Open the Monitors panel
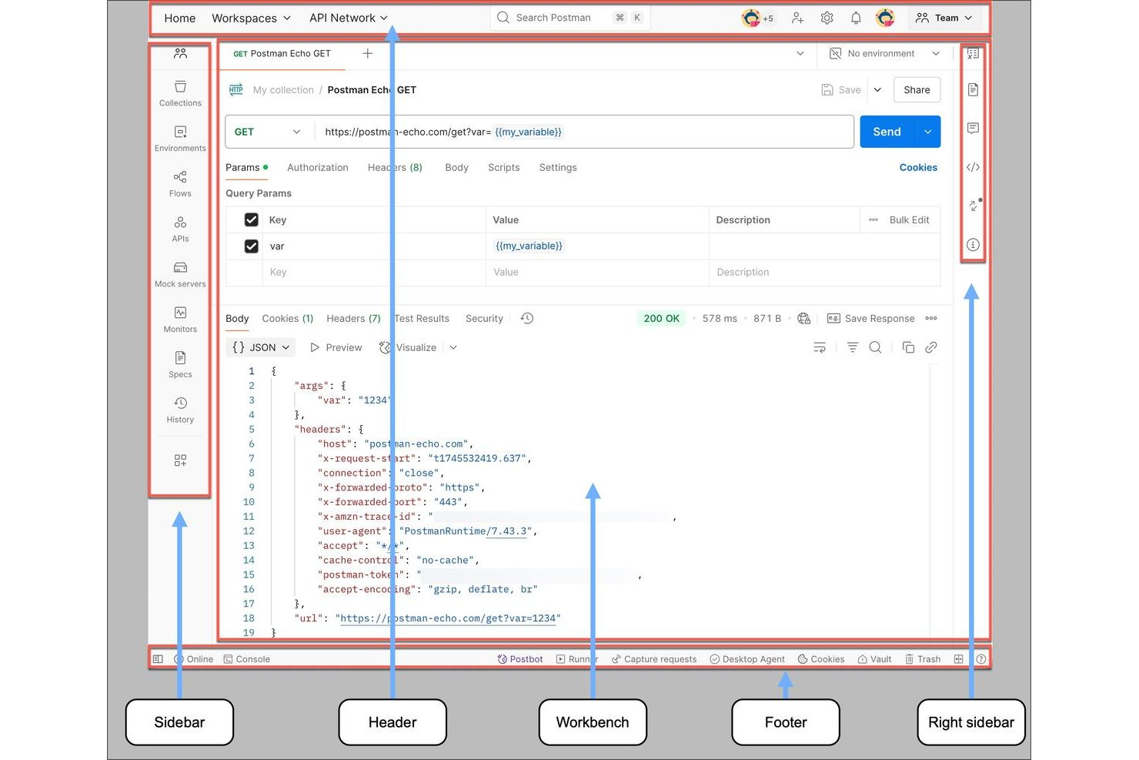1139x760 pixels. [180, 319]
